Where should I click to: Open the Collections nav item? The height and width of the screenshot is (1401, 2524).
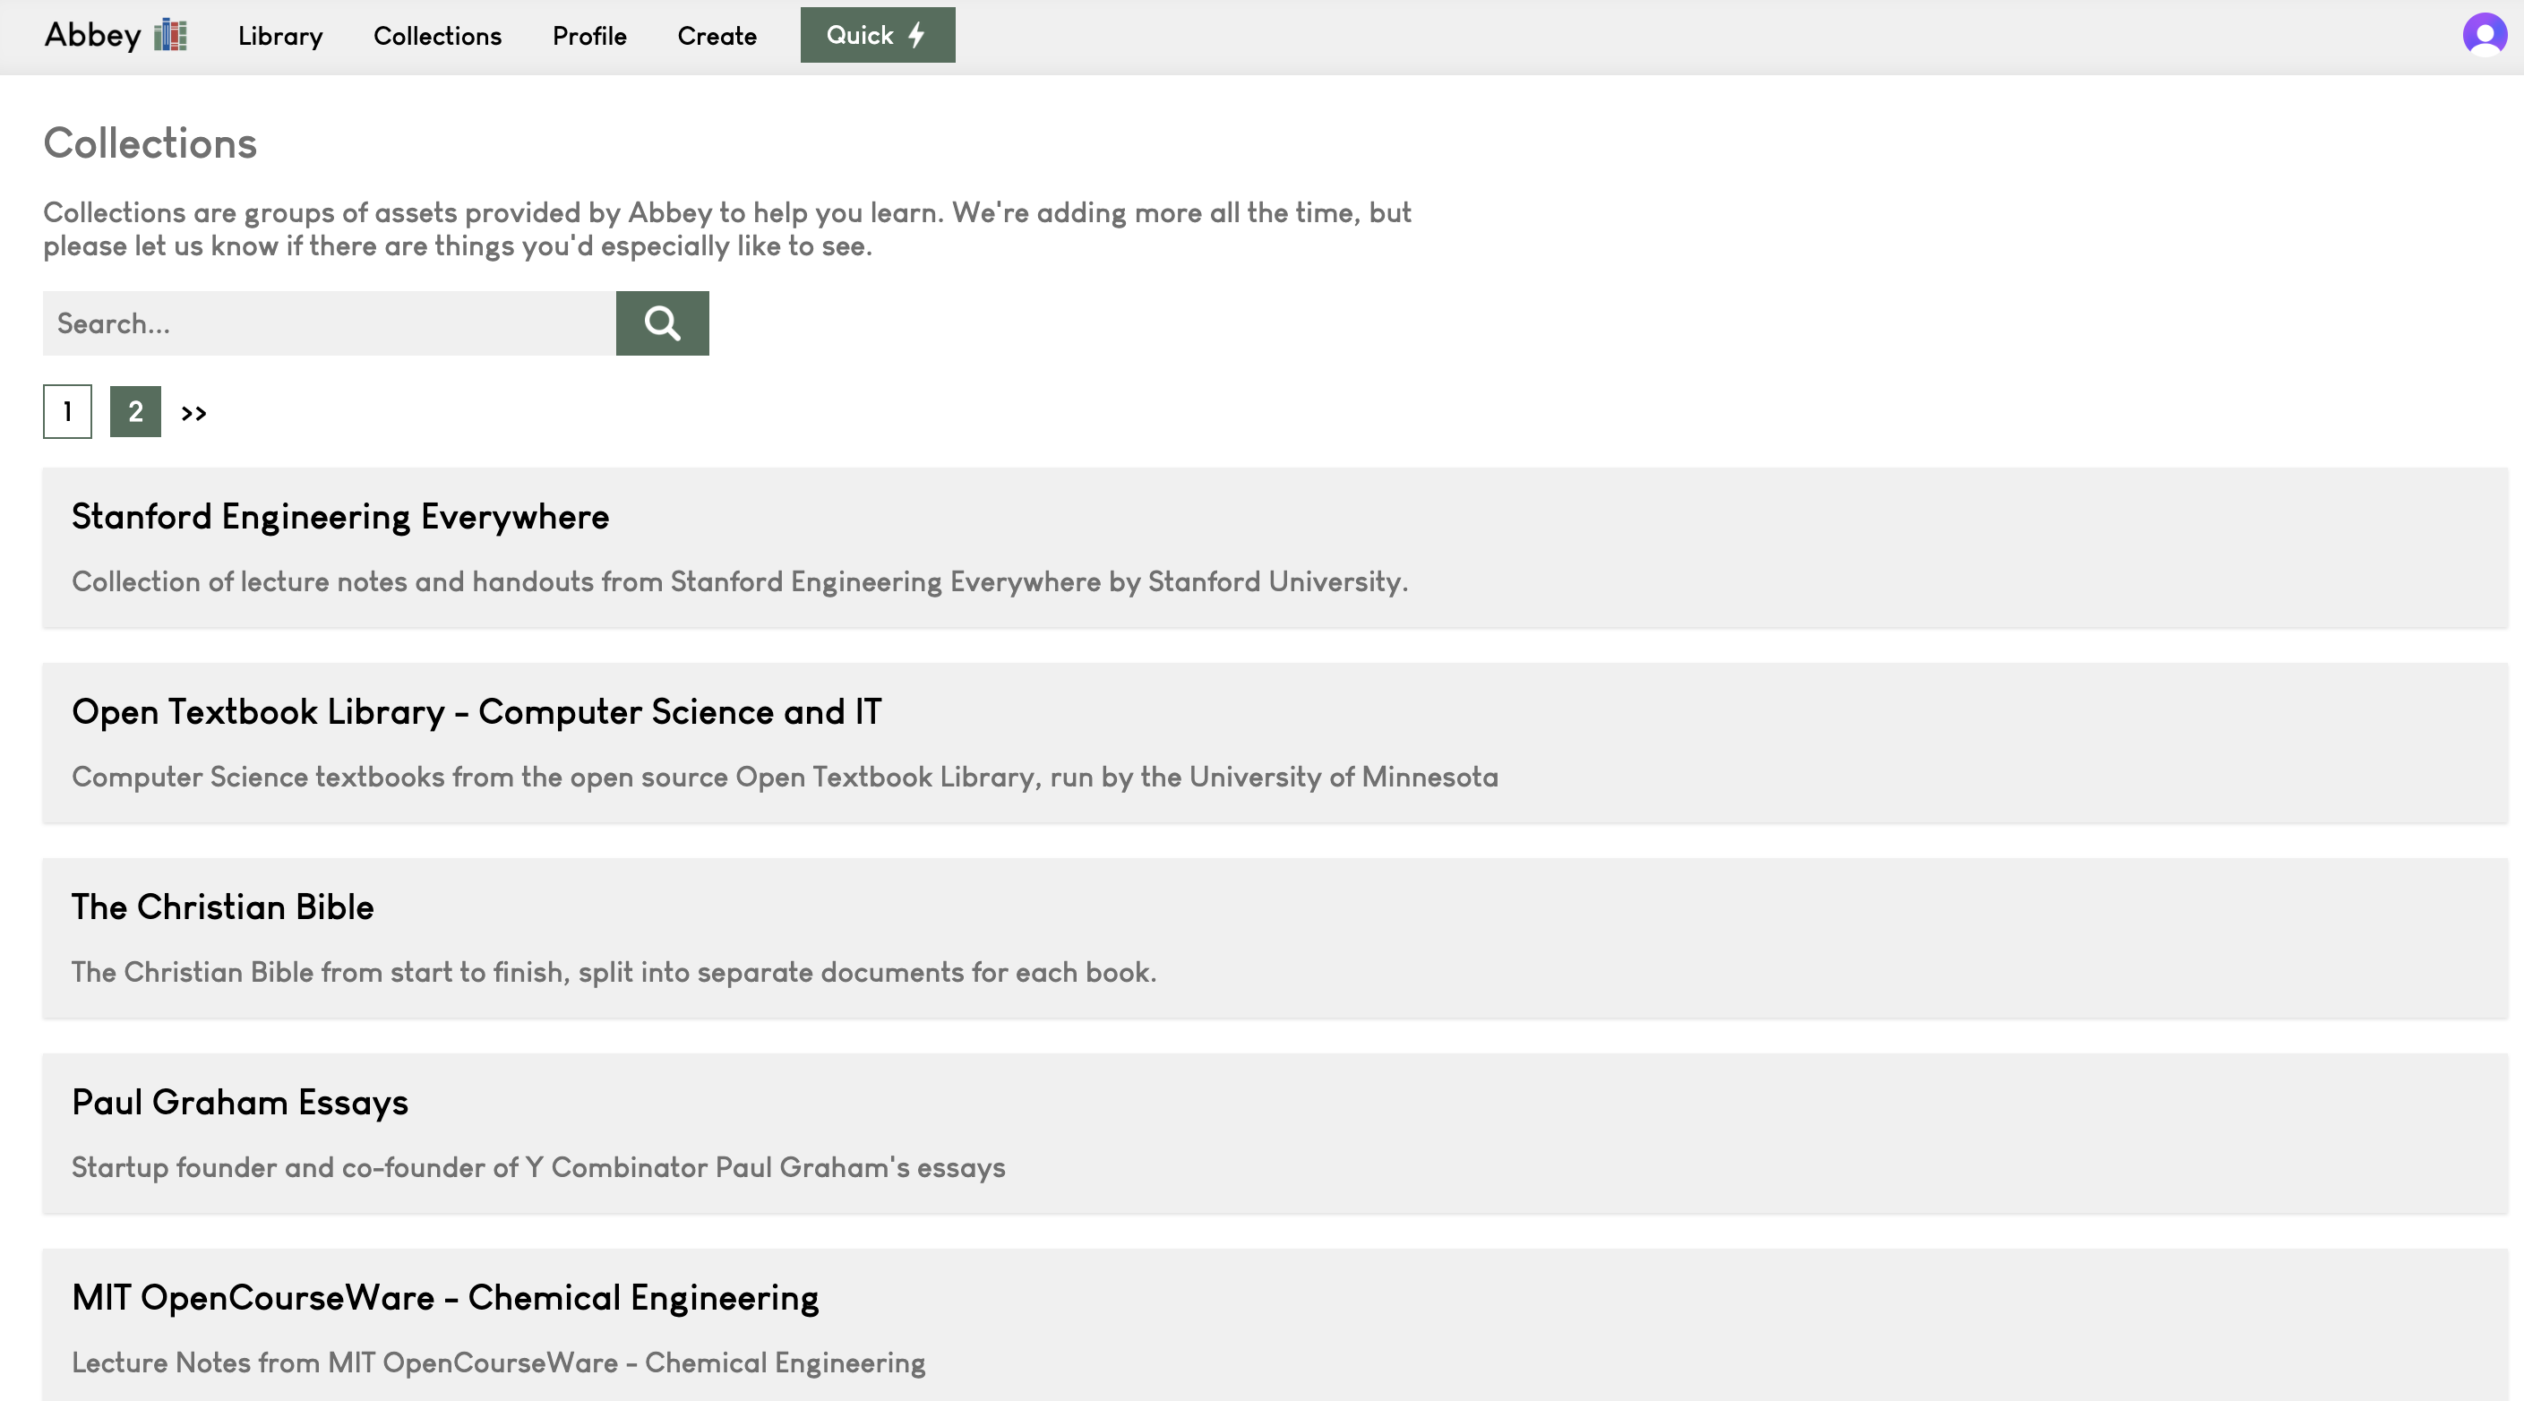(x=437, y=36)
